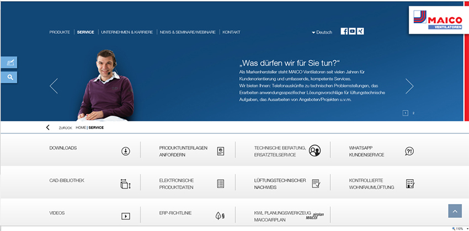Go to Home breadcrumb
The width and height of the screenshot is (469, 231).
[x=81, y=127]
